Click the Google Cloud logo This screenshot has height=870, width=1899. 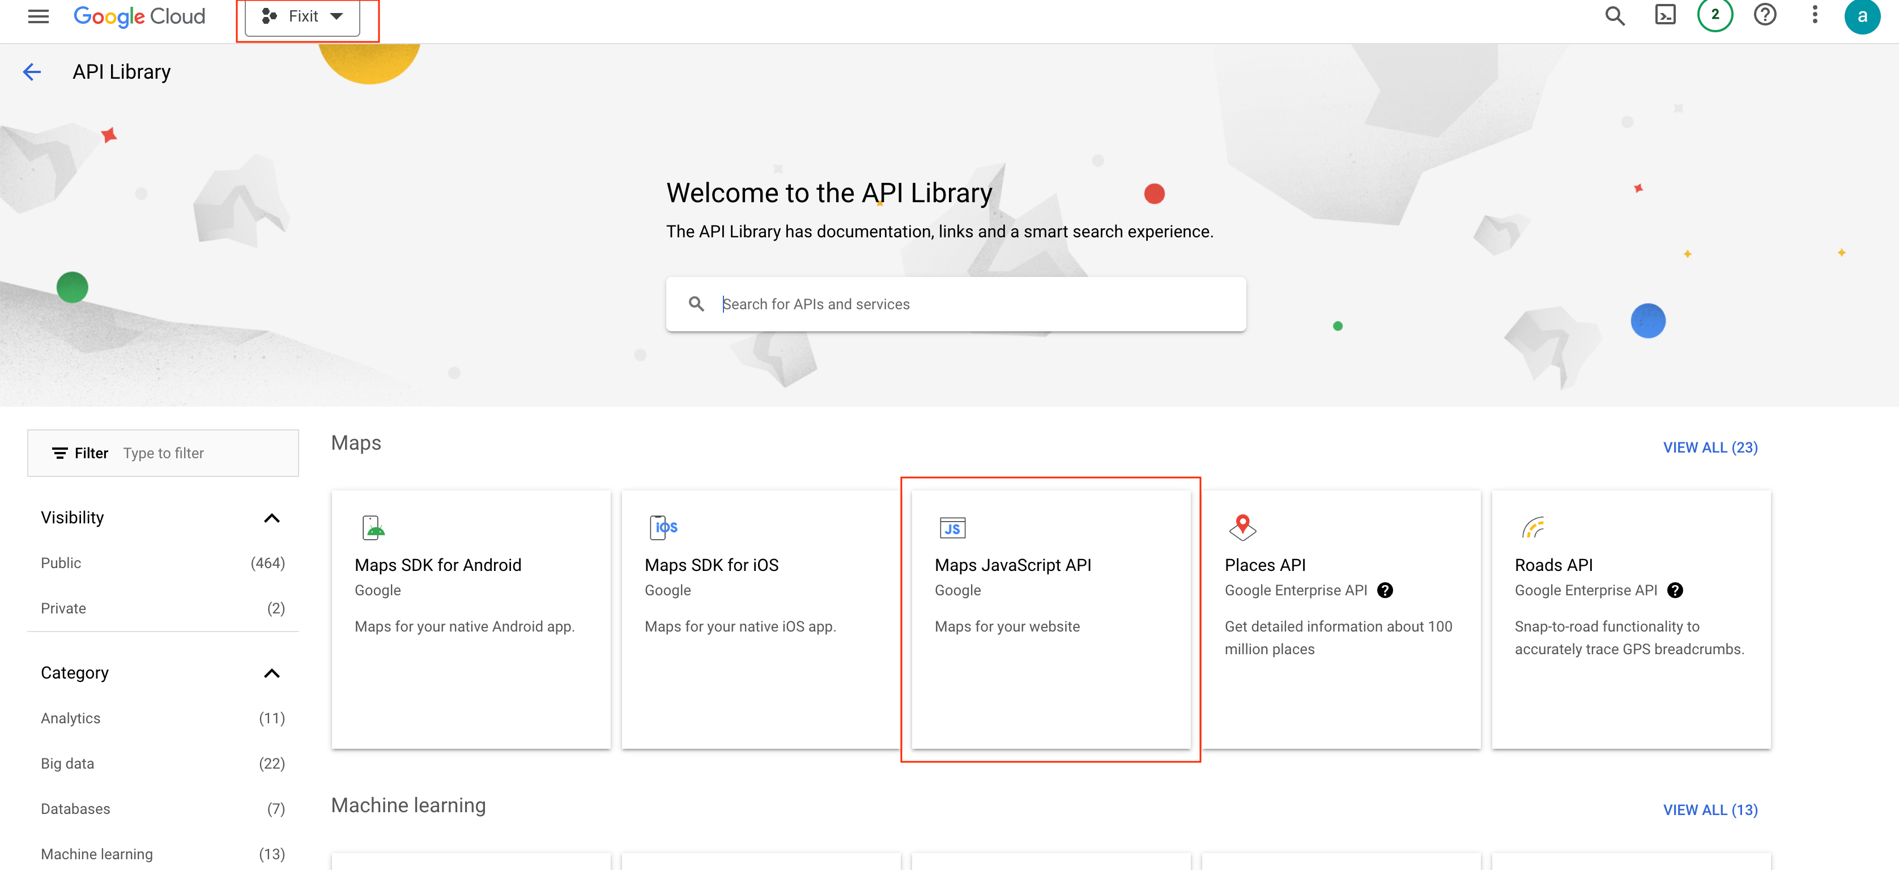[x=139, y=15]
